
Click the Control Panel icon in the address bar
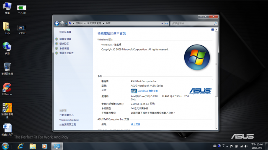(x=70, y=23)
